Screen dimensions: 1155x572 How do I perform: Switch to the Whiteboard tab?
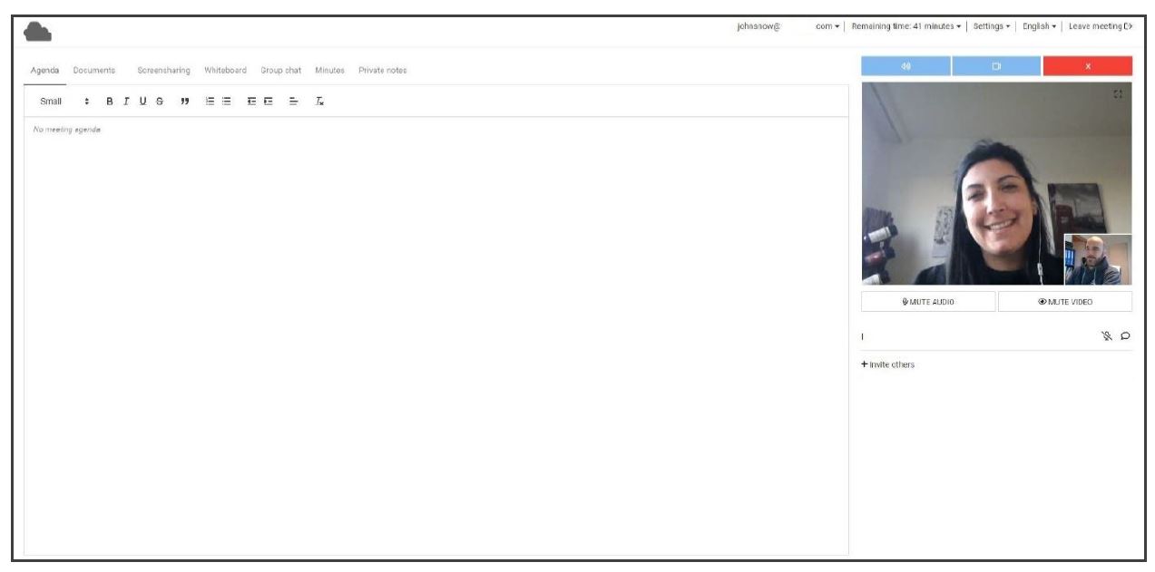click(x=225, y=71)
